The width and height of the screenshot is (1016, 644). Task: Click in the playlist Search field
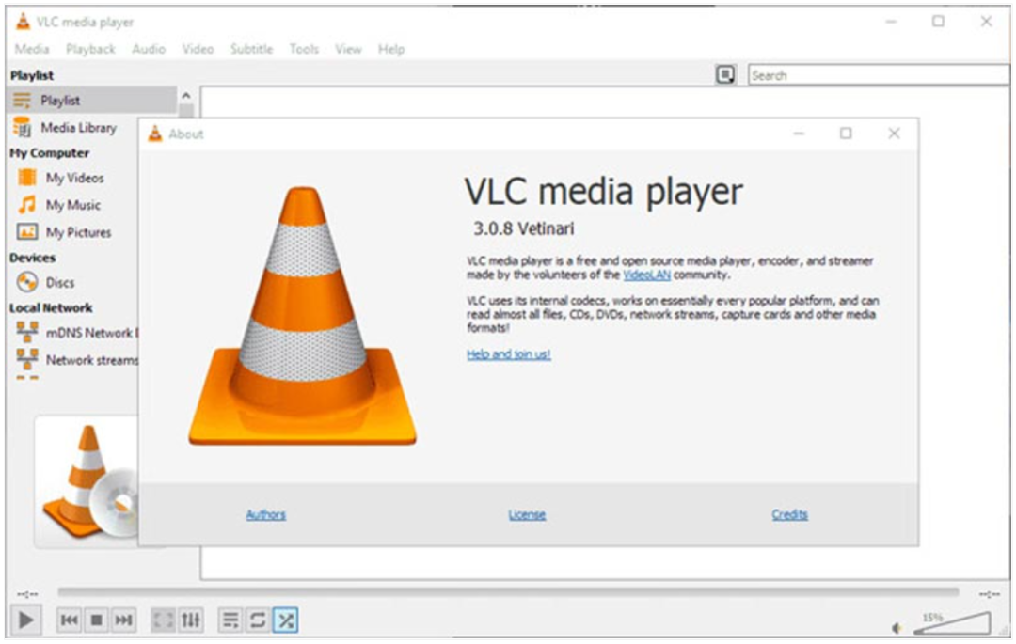[x=875, y=75]
